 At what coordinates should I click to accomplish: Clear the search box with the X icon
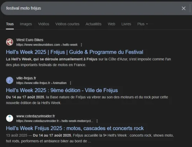(x=184, y=8)
